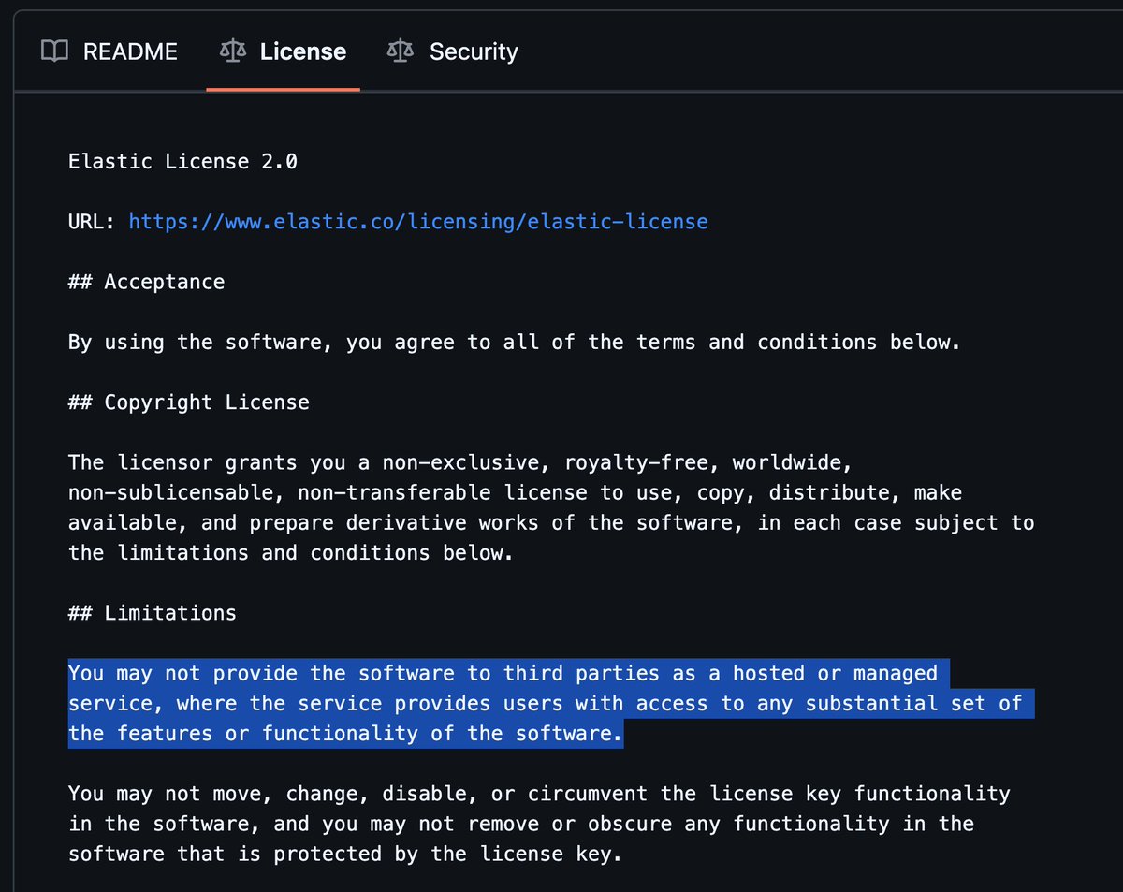Click the '## Copyright License' heading
This screenshot has width=1123, height=892.
[189, 402]
